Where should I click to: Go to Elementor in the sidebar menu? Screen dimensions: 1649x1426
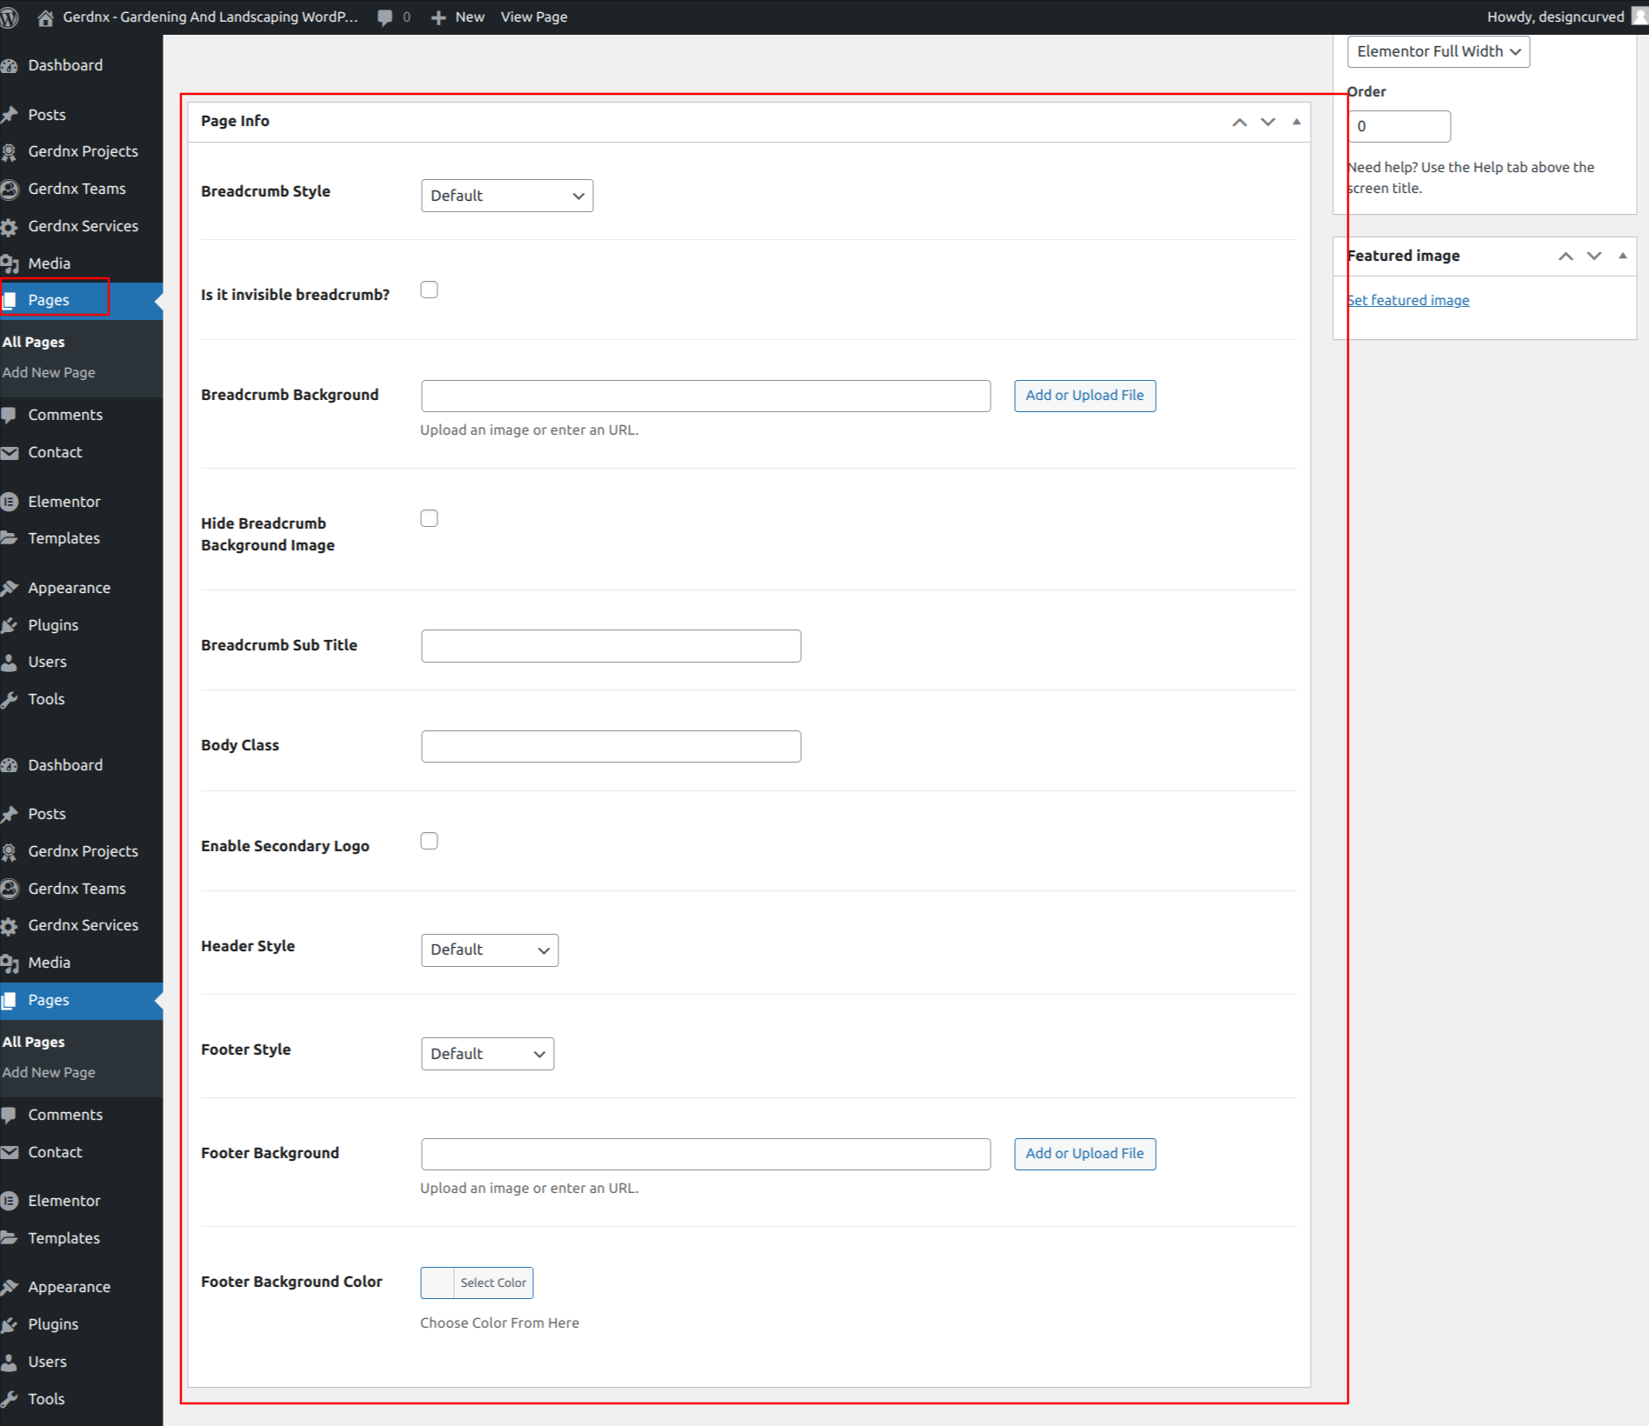63,502
